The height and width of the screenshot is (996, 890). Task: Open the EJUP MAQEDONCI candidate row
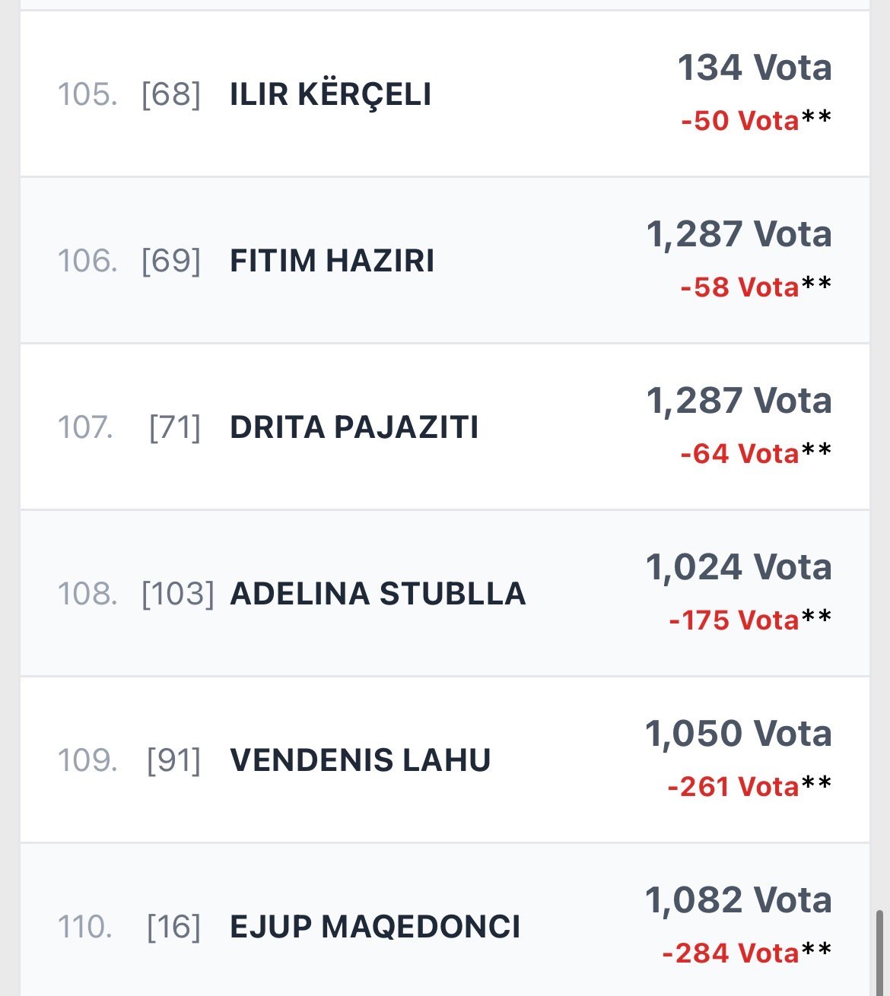(375, 927)
